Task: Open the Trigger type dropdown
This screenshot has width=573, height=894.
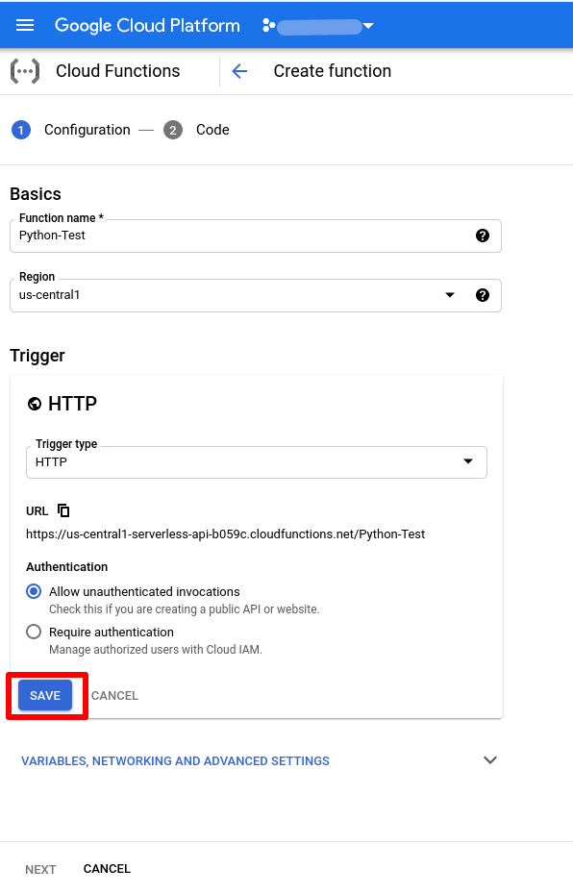Action: (x=257, y=462)
